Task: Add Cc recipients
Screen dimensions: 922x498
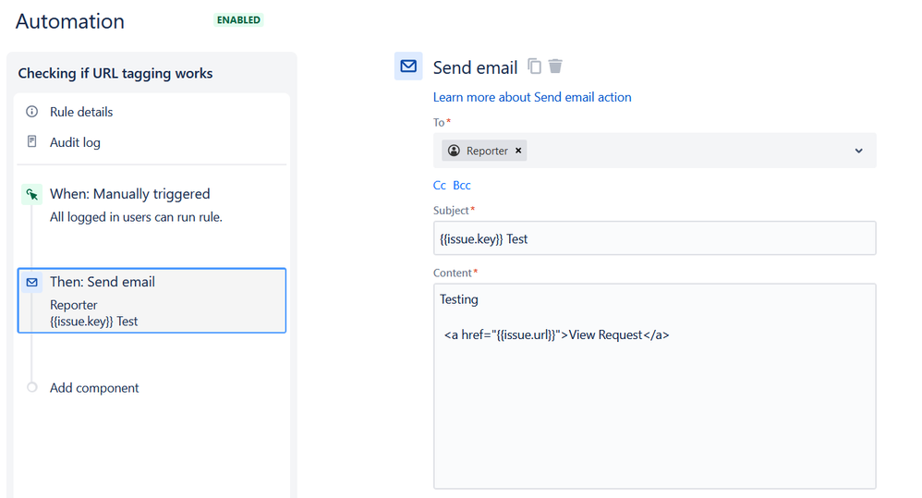Action: click(x=439, y=185)
